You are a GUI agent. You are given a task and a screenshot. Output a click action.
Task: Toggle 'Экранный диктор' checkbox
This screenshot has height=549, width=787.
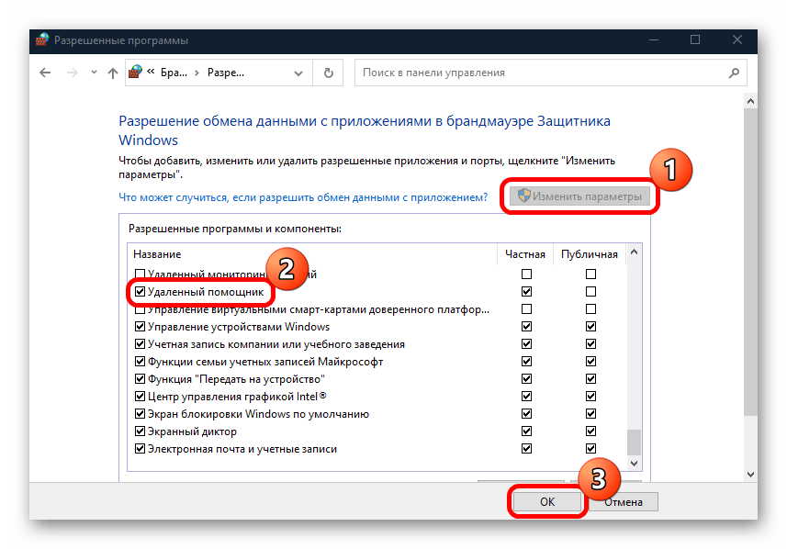140,431
